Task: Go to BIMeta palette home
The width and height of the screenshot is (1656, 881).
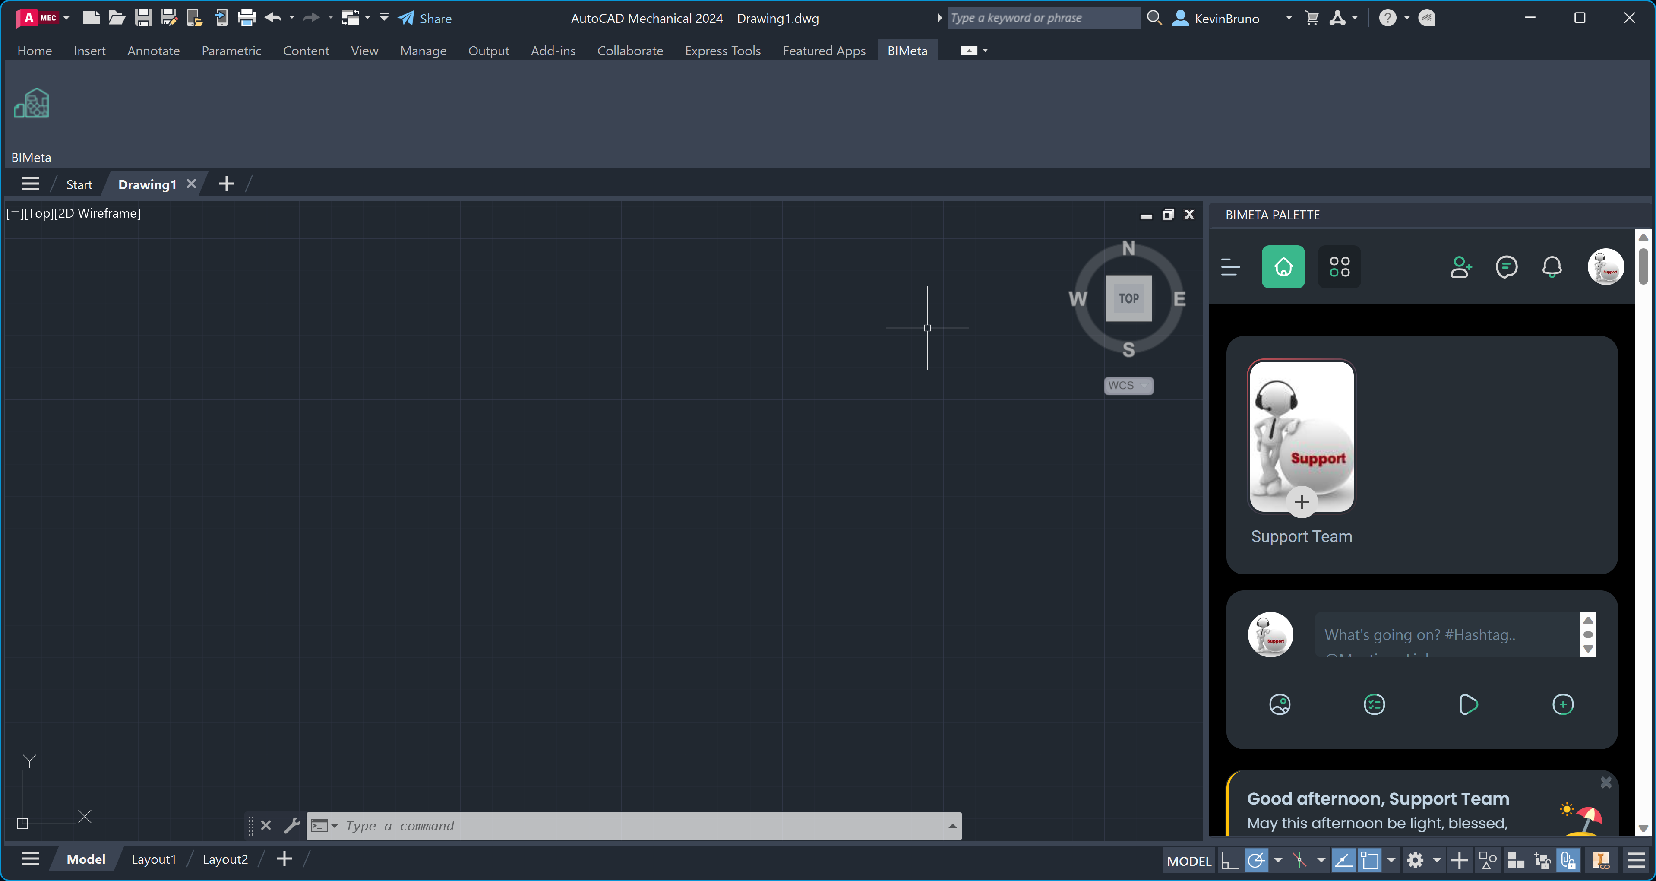Action: pyautogui.click(x=1283, y=267)
